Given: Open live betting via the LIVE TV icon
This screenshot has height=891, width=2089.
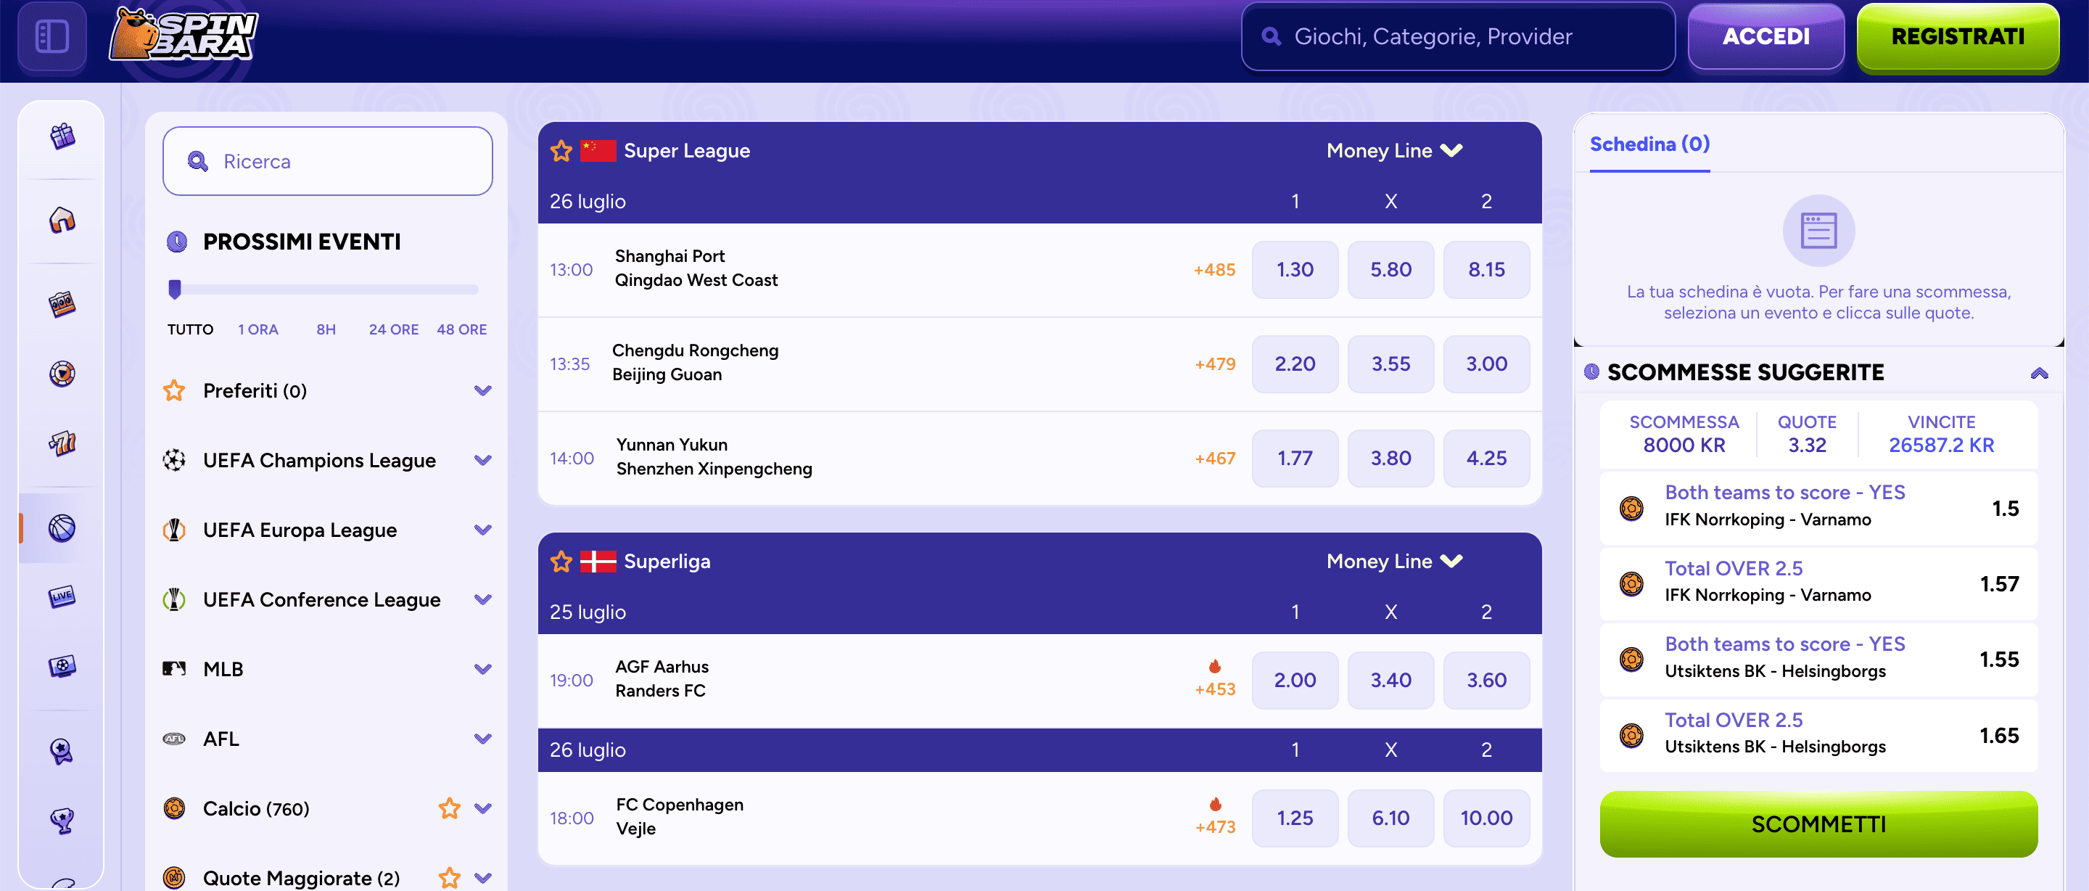Looking at the screenshot, I should tap(61, 596).
